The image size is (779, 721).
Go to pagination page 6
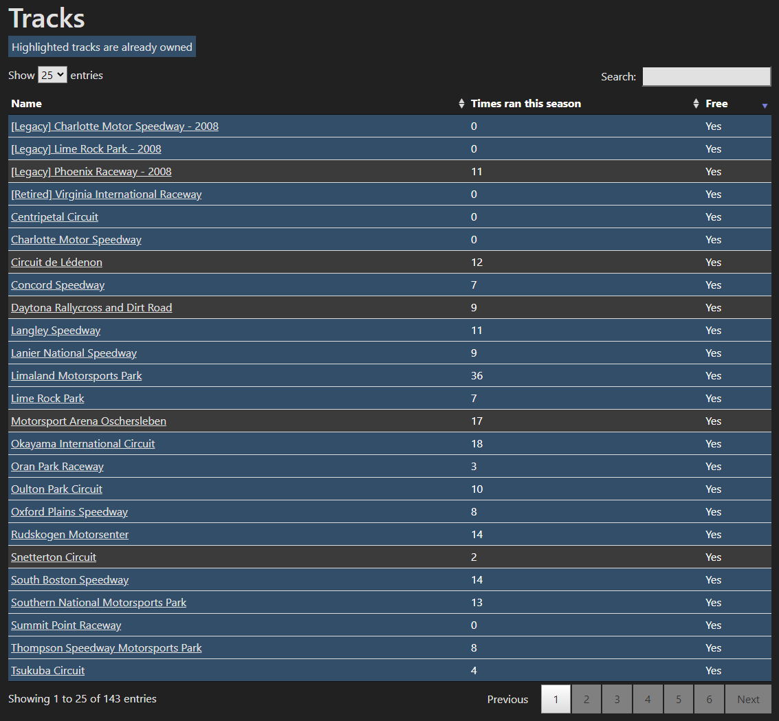coord(709,699)
